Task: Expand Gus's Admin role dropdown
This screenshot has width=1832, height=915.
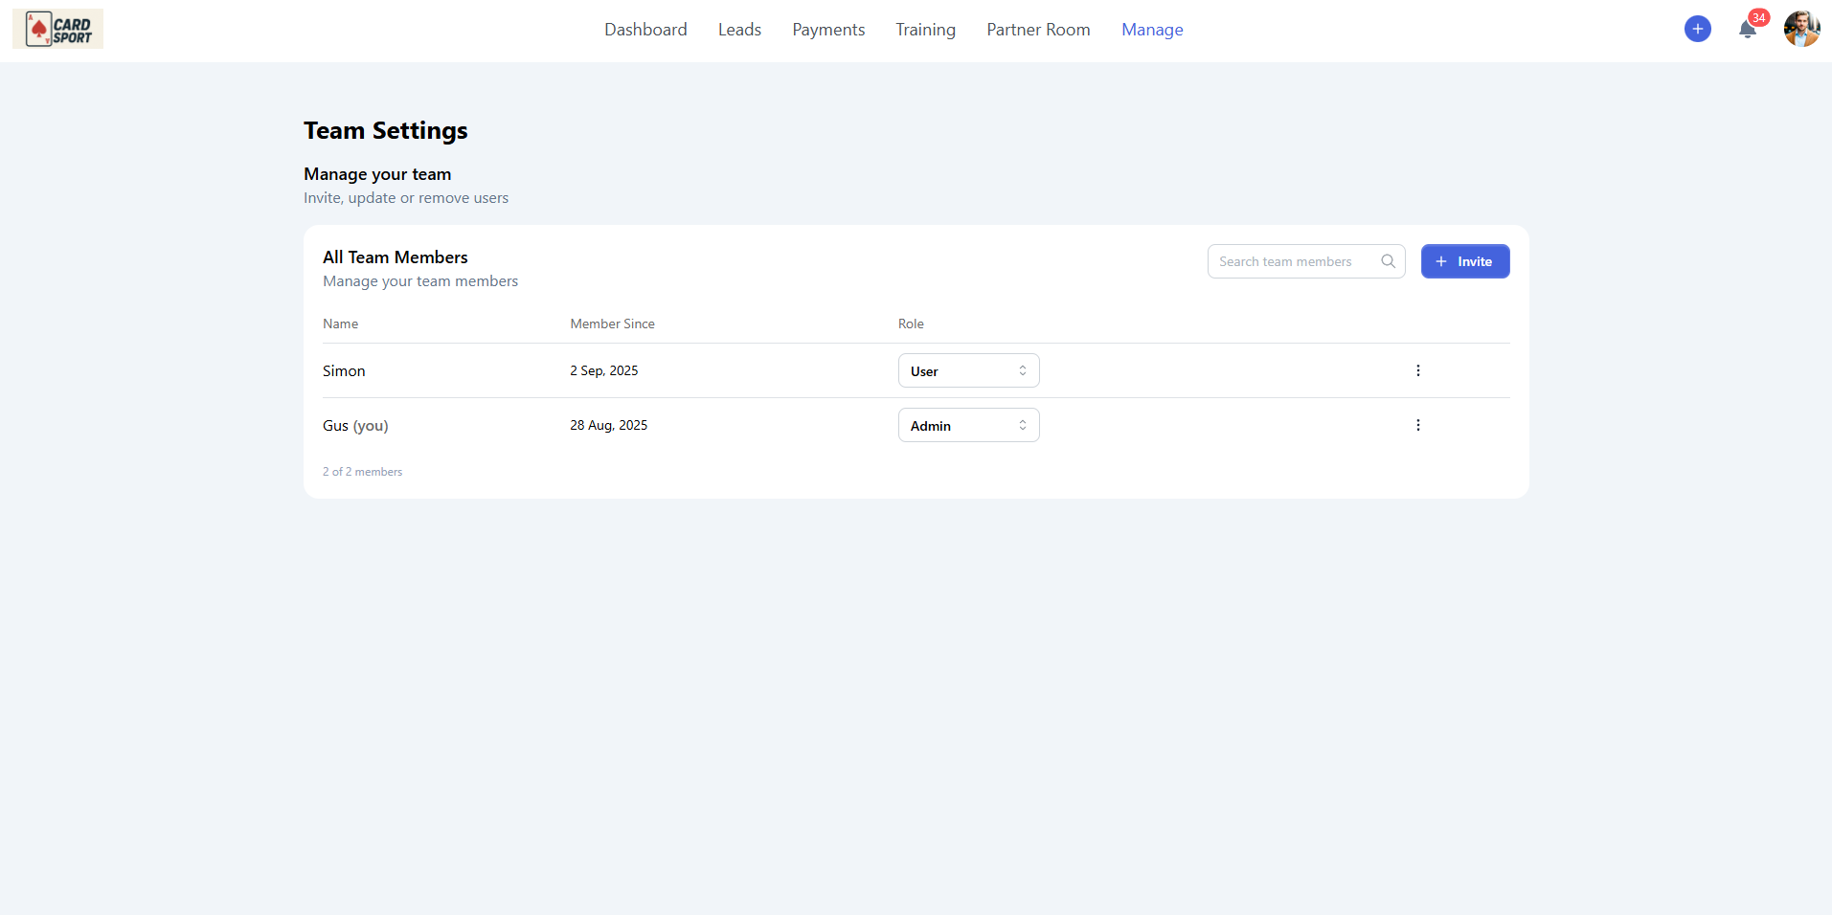Action: [x=968, y=425]
